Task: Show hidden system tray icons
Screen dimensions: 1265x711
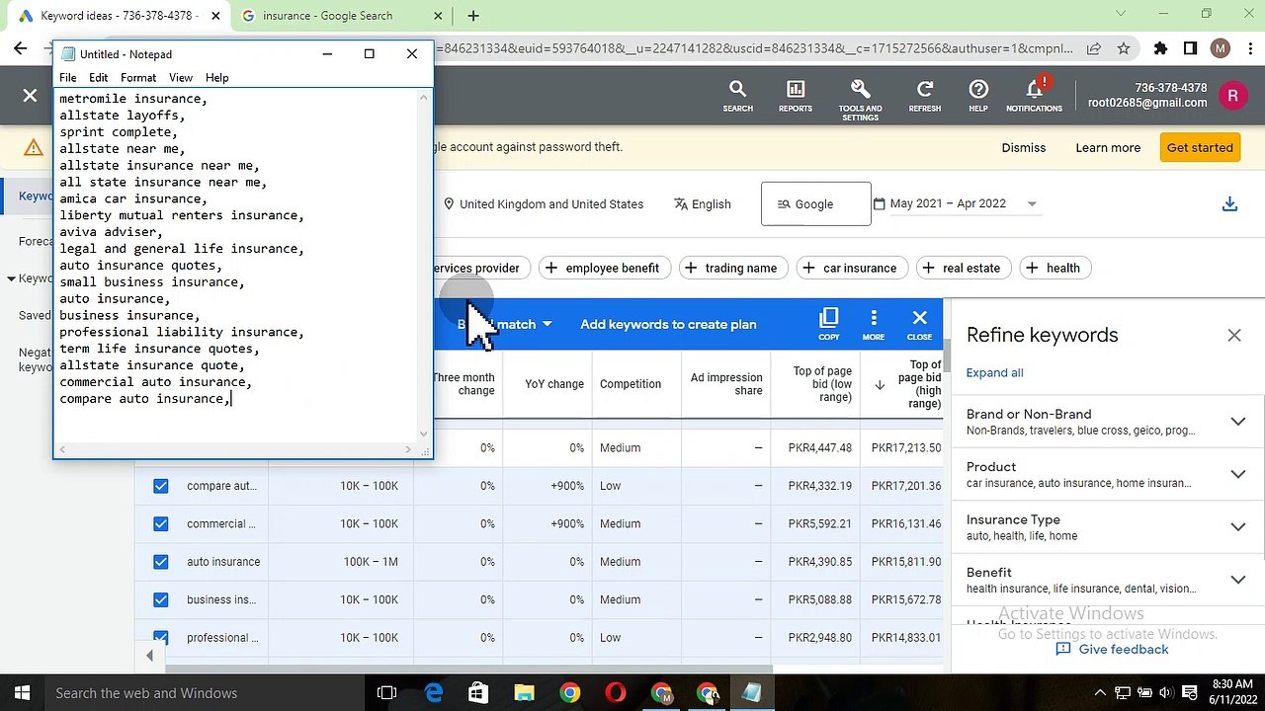Action: (1101, 693)
